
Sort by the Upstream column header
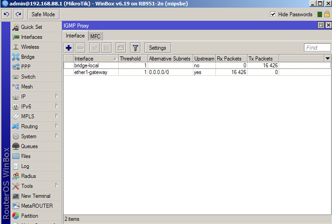click(204, 59)
